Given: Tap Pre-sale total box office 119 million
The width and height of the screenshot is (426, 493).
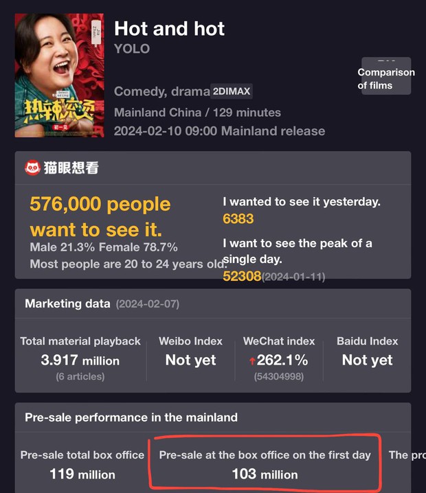Looking at the screenshot, I should (x=82, y=465).
